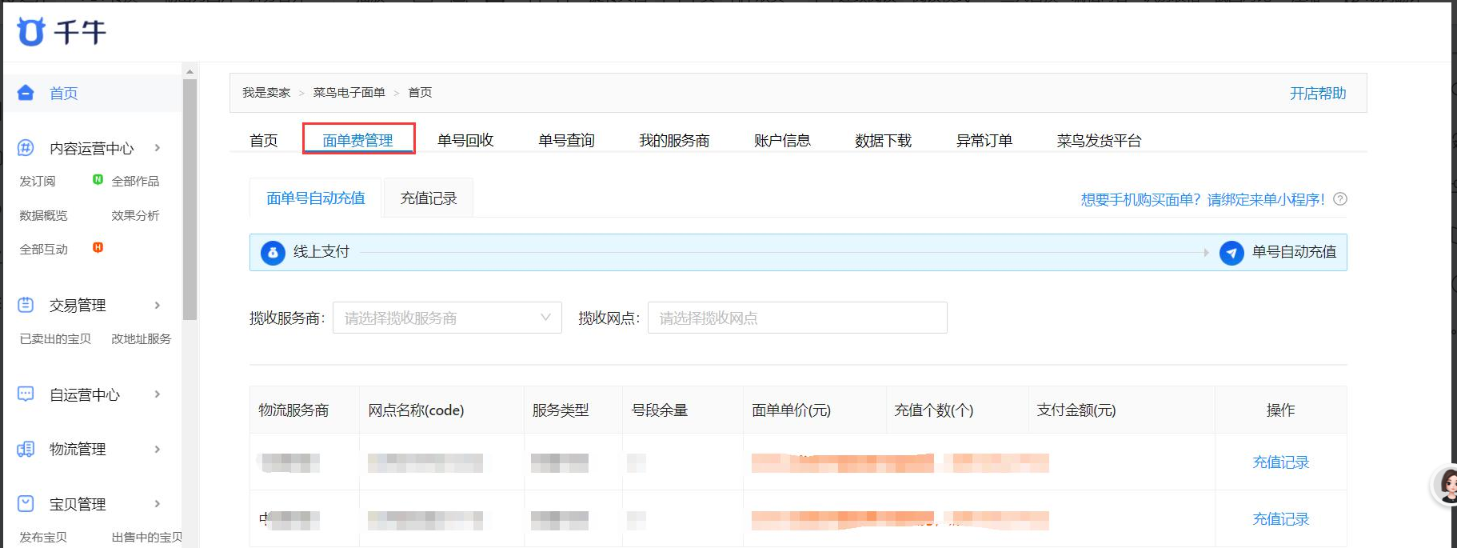Click the 交易管理 clipboard icon
Viewport: 1457px width, 548px height.
click(x=26, y=305)
